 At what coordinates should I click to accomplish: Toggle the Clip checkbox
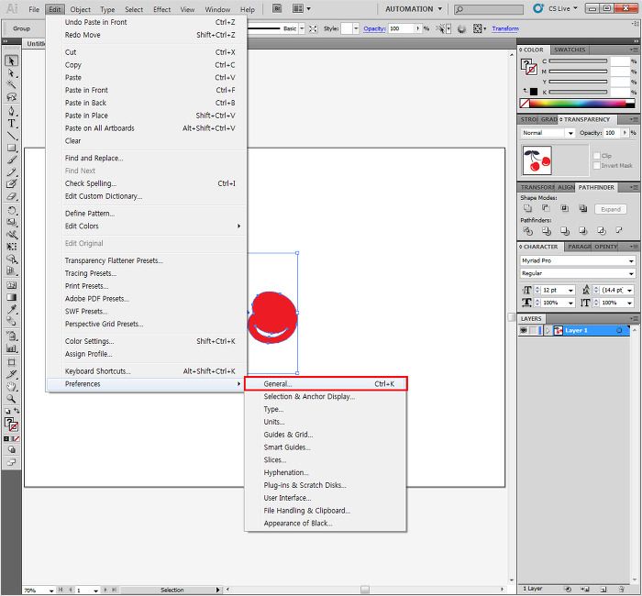596,156
